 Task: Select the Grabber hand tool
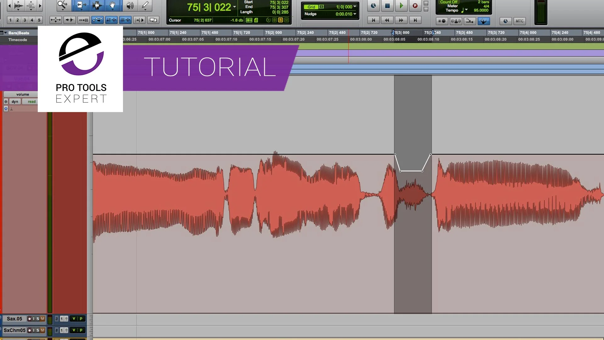coord(113,5)
